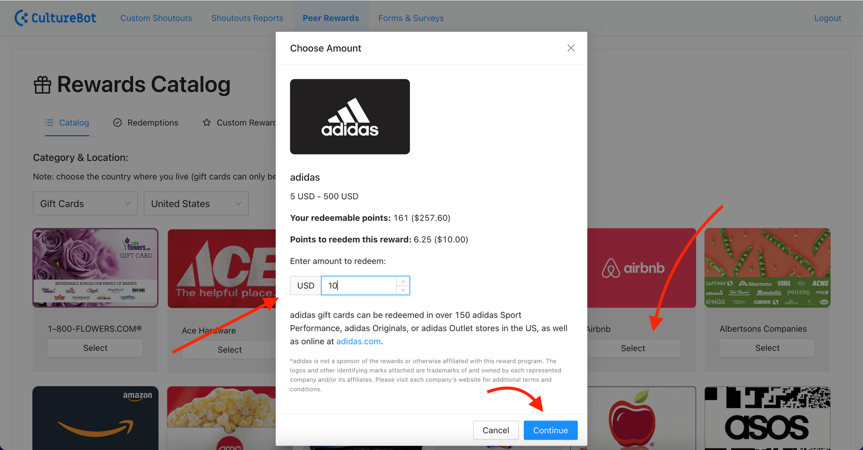The image size is (863, 450).
Task: Open Shoutouts Reports page
Action: point(247,18)
